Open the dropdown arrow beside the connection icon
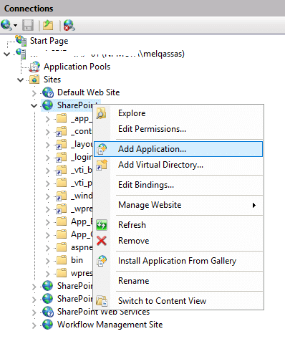The image size is (285, 354). click(16, 25)
